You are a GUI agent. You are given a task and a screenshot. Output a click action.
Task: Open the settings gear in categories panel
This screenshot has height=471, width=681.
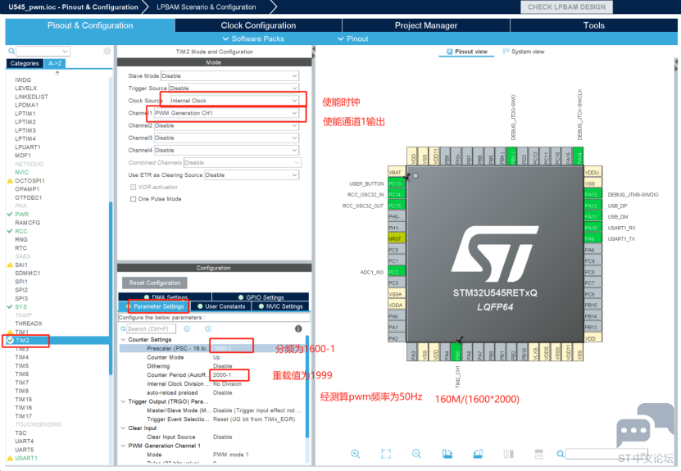107,52
